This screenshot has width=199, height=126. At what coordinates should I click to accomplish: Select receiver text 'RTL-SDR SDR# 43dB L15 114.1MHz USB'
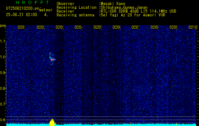click(x=139, y=11)
